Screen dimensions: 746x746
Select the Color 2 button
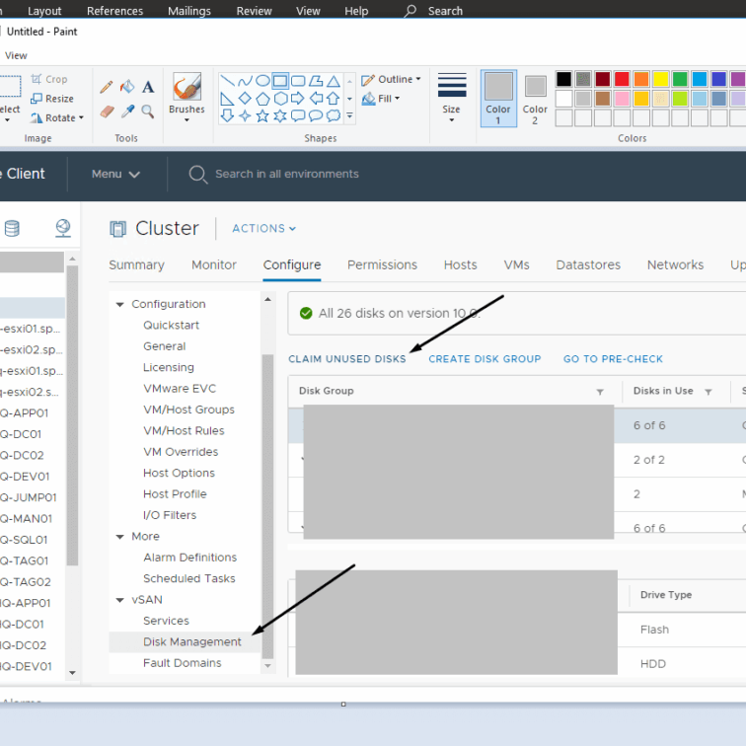[x=535, y=99]
